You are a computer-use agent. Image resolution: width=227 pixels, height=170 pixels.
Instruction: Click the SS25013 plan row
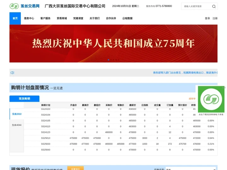[x=120, y=138]
